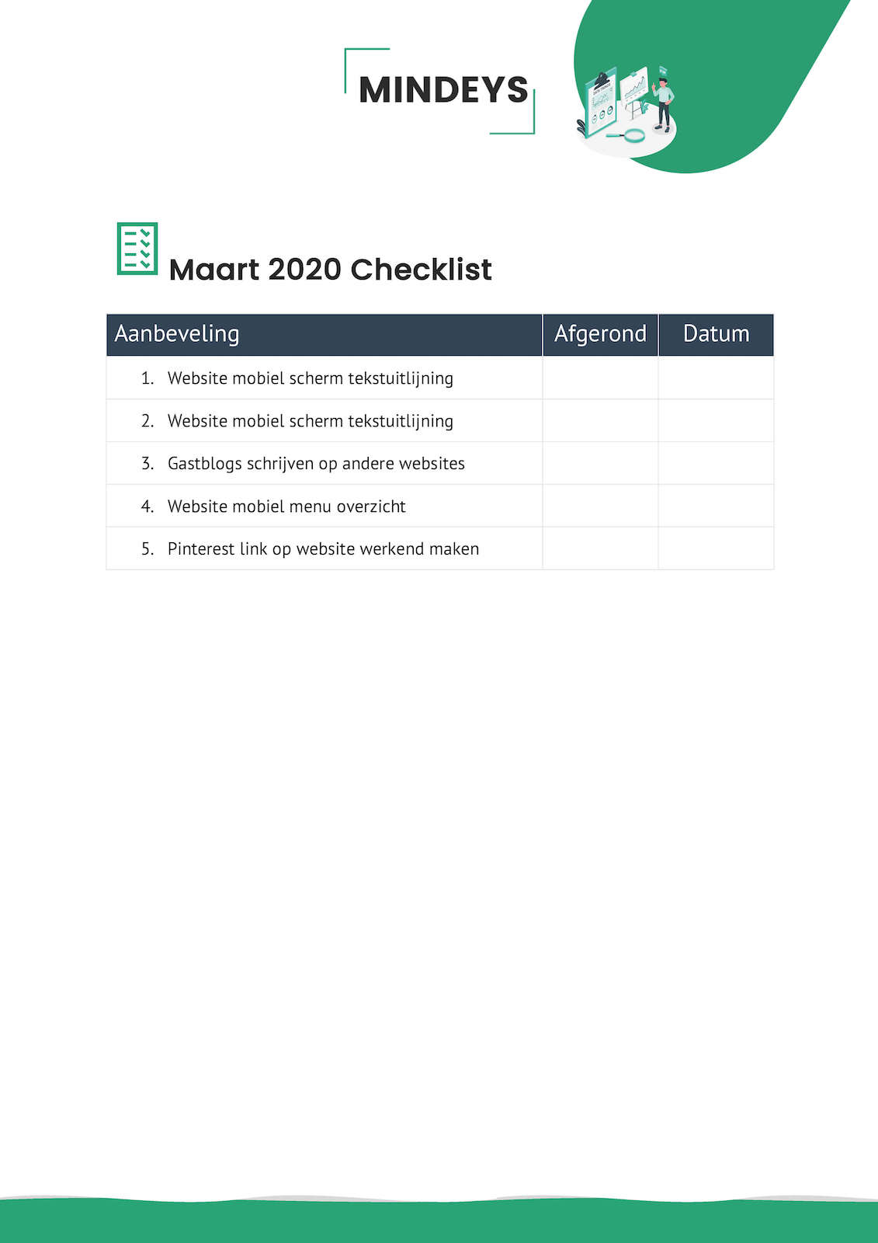
Task: Mark the Afgerond cell for item 1
Action: 600,378
